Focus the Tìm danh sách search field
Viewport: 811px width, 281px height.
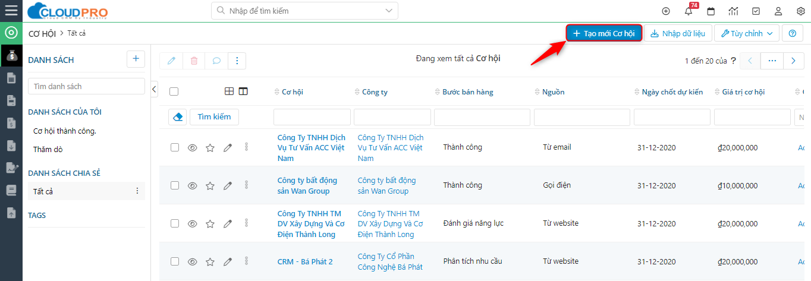click(x=86, y=86)
